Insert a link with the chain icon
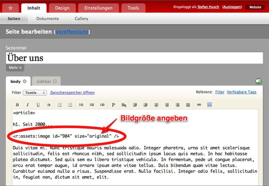269x186 pixels. (x=199, y=104)
